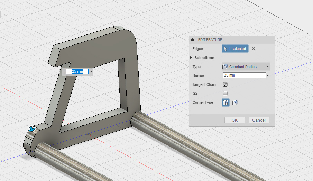Click the Constant Radius fillet icon
This screenshot has height=181, width=313.
225,67
